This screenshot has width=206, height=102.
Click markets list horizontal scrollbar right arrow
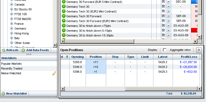point(195,41)
